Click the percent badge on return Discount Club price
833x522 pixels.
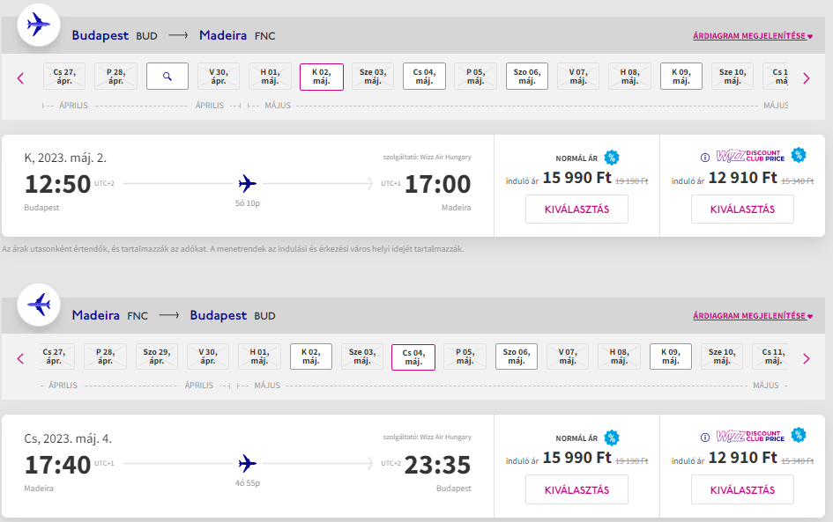(799, 435)
